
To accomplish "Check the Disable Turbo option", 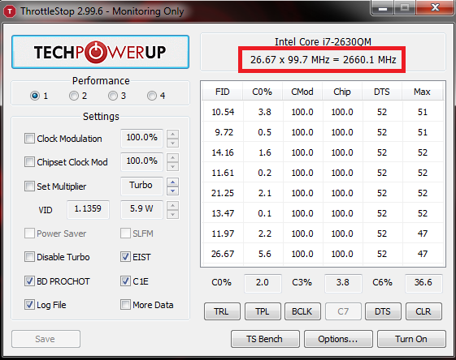I will 29,257.
